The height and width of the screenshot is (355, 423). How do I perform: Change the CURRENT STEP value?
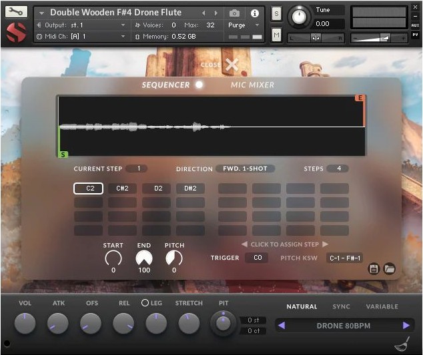coord(137,169)
